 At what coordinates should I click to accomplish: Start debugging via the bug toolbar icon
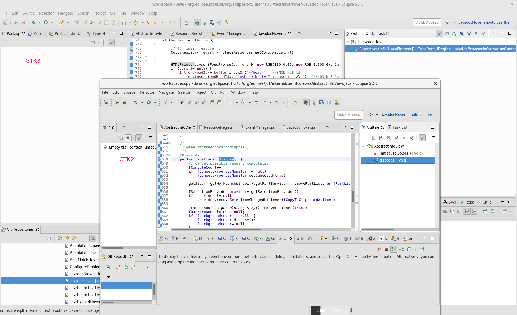tap(136, 102)
